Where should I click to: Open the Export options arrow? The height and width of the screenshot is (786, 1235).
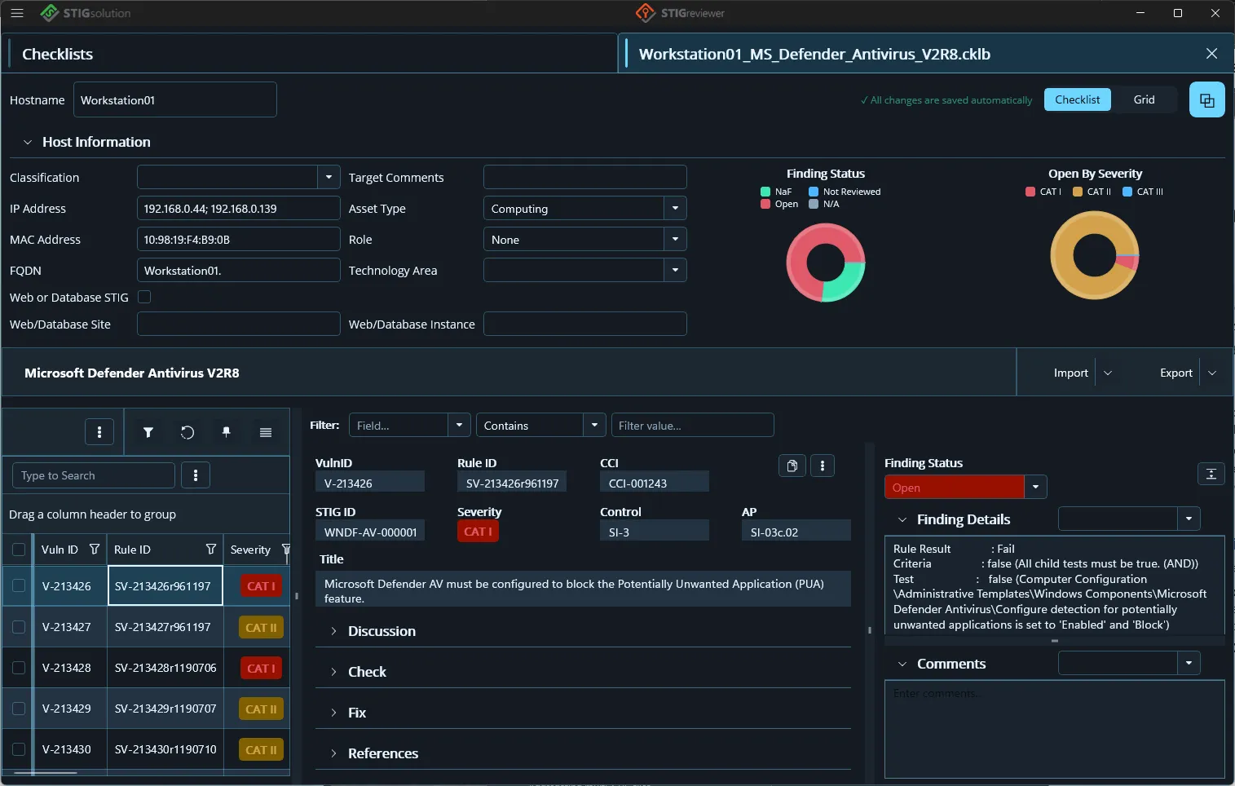(x=1212, y=373)
